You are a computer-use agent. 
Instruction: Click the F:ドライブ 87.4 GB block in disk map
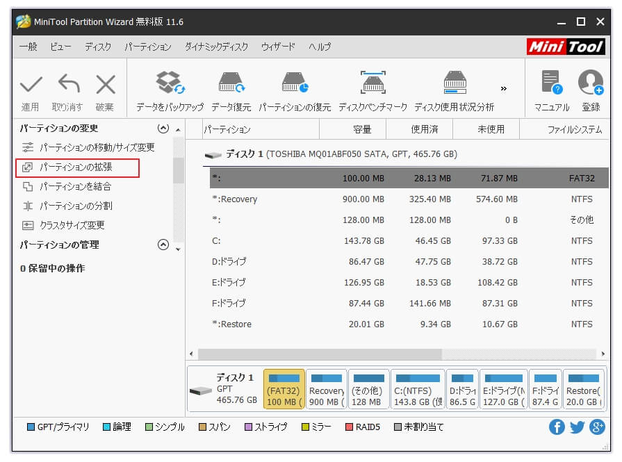coord(546,389)
